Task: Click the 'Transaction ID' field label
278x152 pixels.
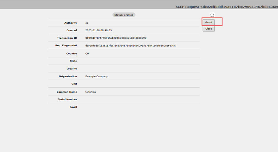Action: click(67, 38)
